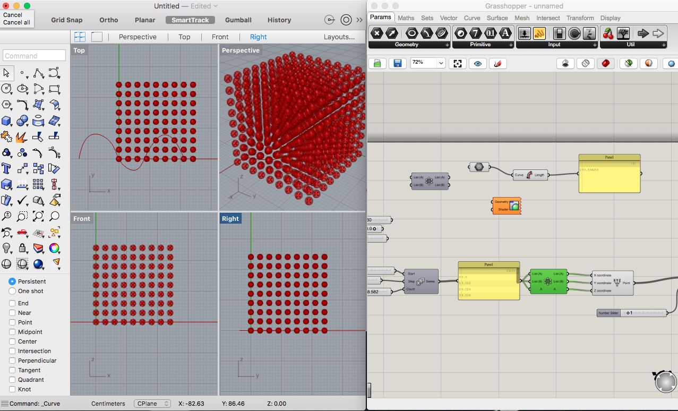Select the One shot radio button
This screenshot has height=411, width=678.
pyautogui.click(x=12, y=291)
